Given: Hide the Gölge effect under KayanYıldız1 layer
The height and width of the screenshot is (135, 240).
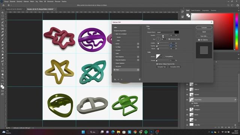Looking at the screenshot, I should pos(194,106).
